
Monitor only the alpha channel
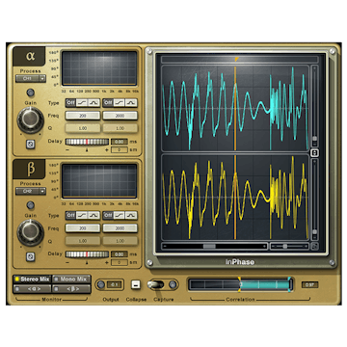coord(33,289)
